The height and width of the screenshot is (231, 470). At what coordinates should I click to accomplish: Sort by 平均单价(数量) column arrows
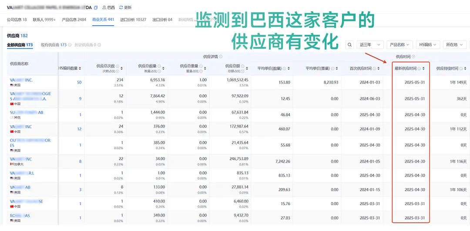pos(289,68)
